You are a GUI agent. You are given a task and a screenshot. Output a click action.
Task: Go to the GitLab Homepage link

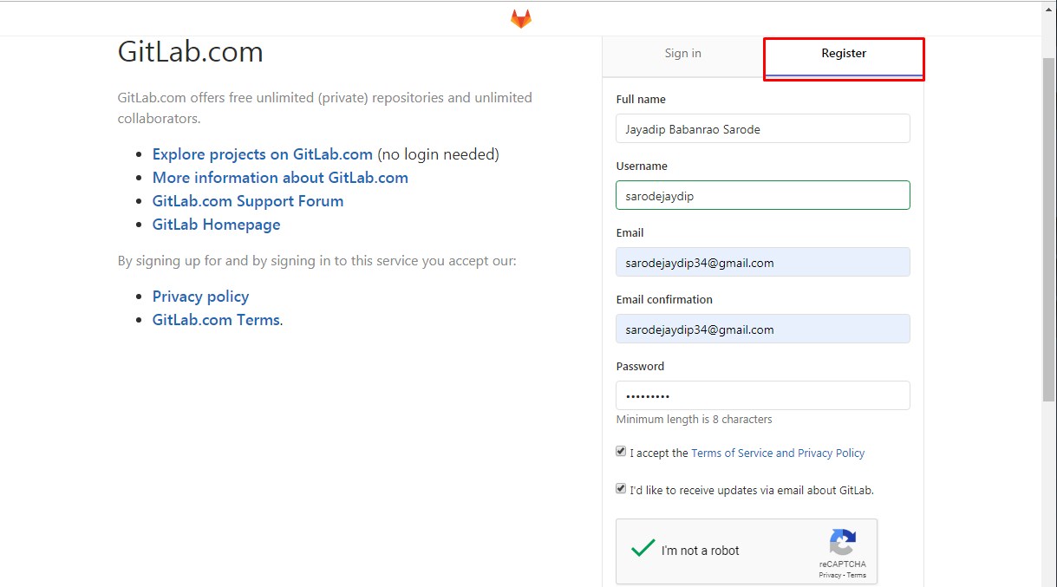pyautogui.click(x=216, y=225)
